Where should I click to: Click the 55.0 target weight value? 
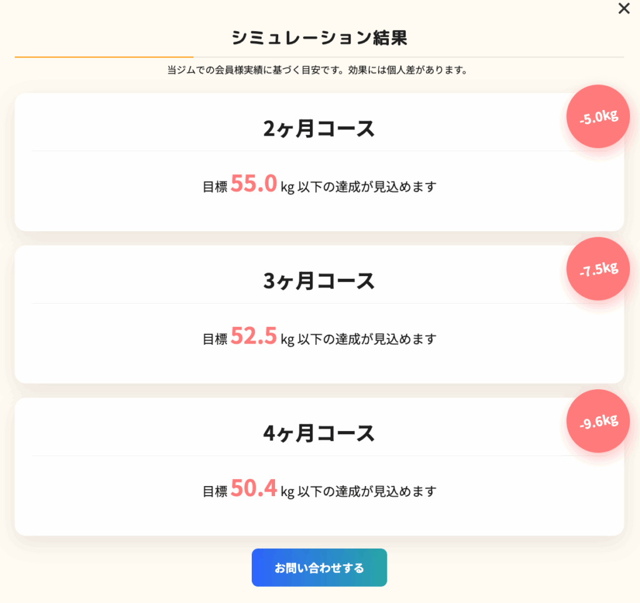(x=254, y=183)
